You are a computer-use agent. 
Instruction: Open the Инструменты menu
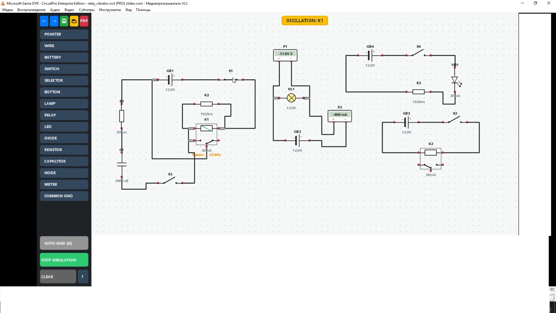click(110, 10)
